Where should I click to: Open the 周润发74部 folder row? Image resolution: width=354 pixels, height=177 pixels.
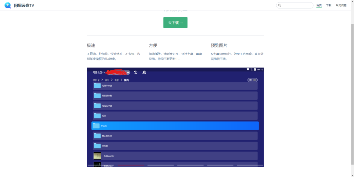click(x=175, y=106)
